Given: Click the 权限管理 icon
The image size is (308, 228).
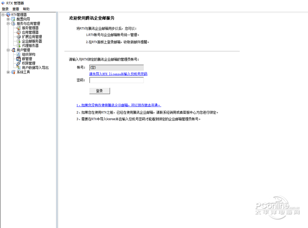Looking at the screenshot, I should point(18,63).
